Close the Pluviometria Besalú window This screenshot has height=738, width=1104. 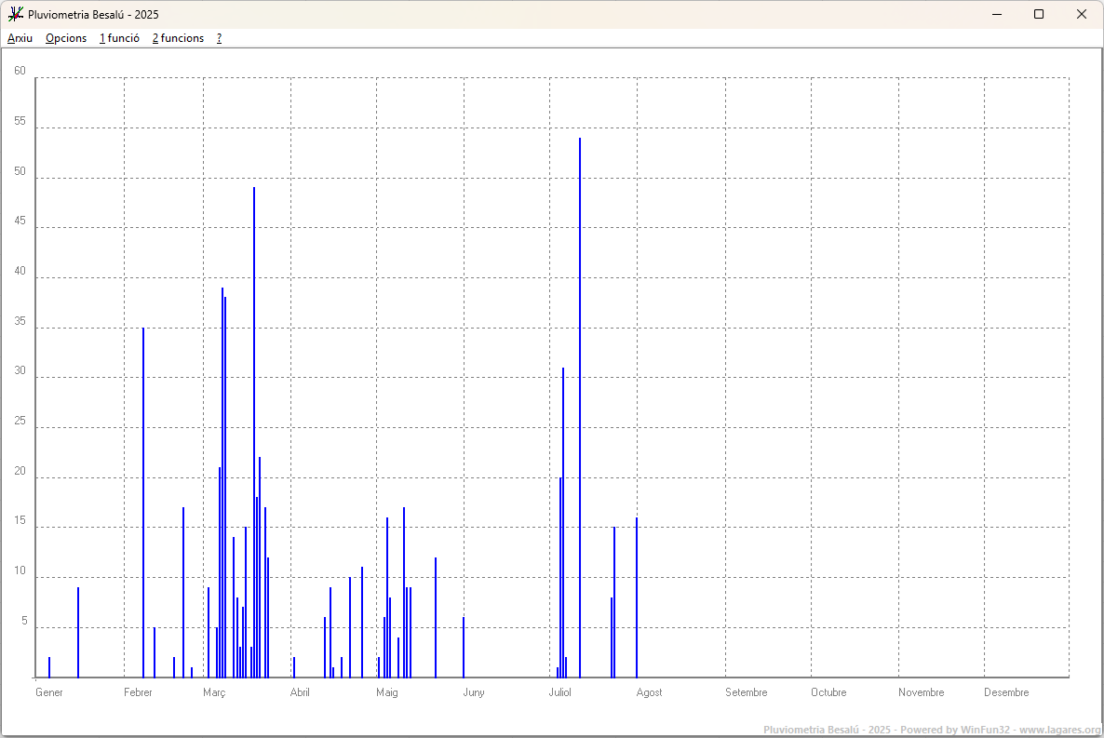coord(1082,14)
